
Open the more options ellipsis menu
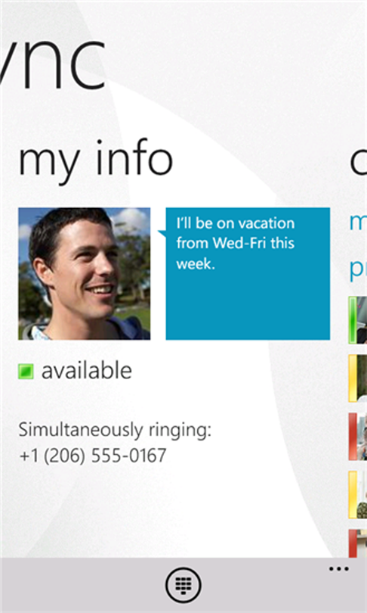coord(338,569)
